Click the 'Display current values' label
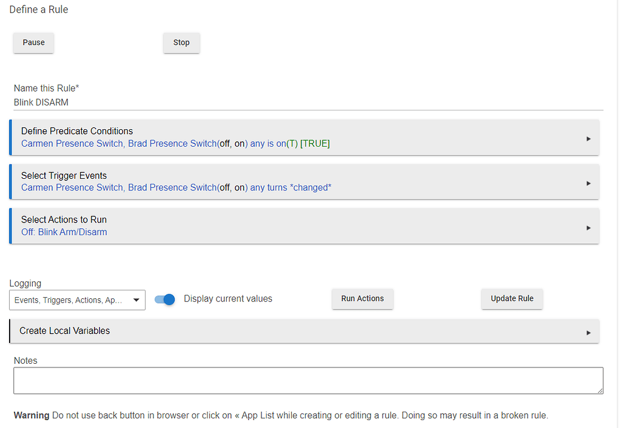Viewport: 621px width, 428px height. 228,299
